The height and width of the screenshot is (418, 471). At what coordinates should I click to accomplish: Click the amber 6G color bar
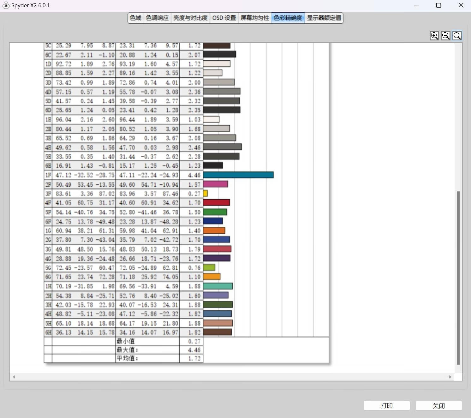coord(212,277)
